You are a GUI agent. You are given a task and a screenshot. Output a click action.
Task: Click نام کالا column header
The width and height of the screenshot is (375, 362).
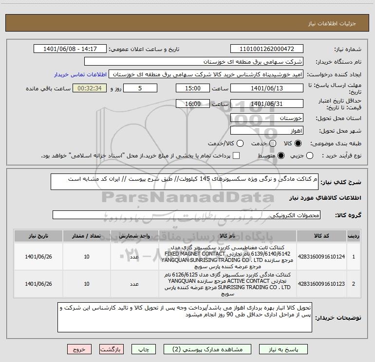(227, 236)
